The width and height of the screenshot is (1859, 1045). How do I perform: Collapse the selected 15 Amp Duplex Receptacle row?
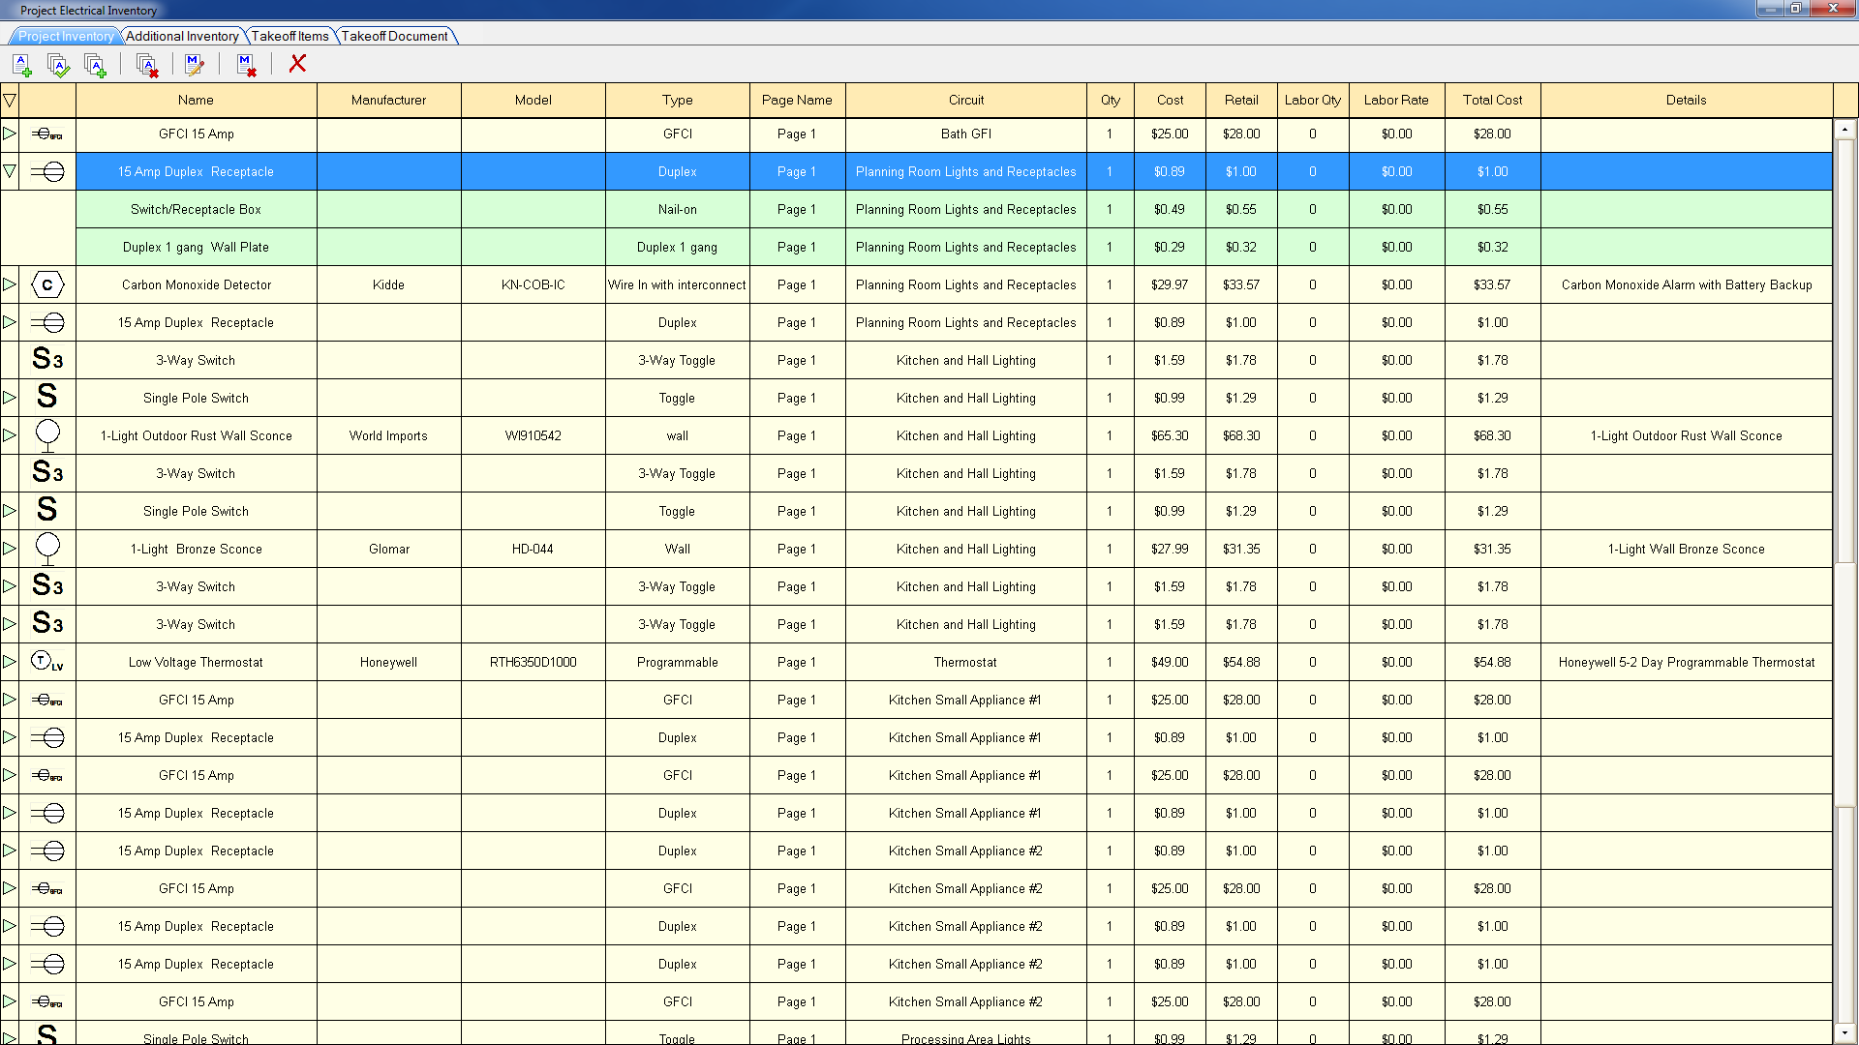coord(10,171)
